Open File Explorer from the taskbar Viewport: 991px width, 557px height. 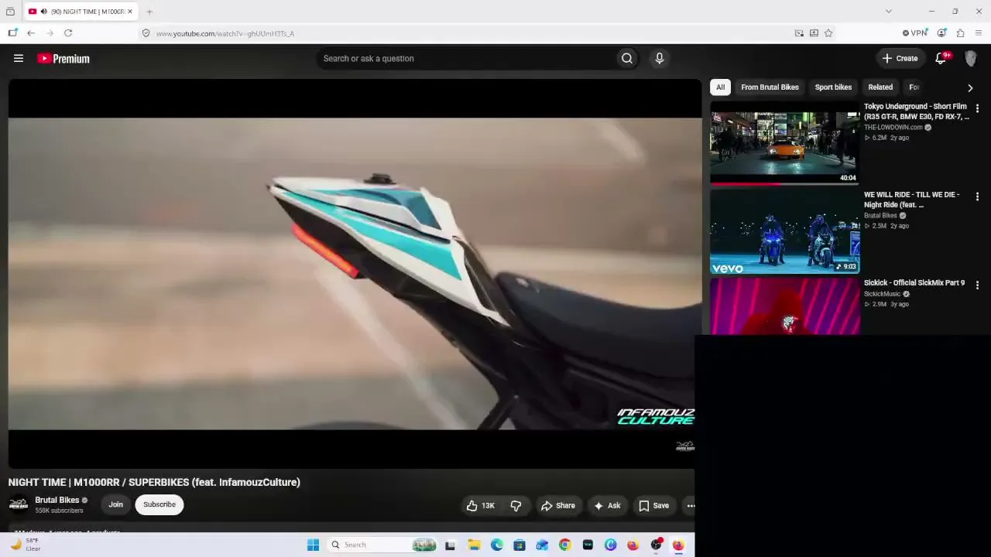[474, 545]
